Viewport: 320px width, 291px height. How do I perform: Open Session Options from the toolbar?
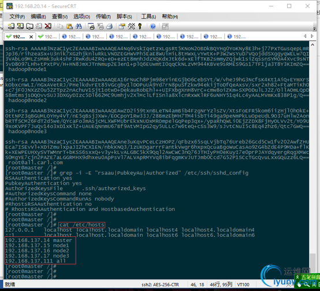point(122,26)
